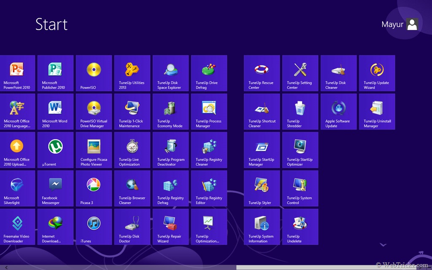This screenshot has width=432, height=270.
Task: Open TuneUp Repair Wizard
Action: [x=171, y=227]
